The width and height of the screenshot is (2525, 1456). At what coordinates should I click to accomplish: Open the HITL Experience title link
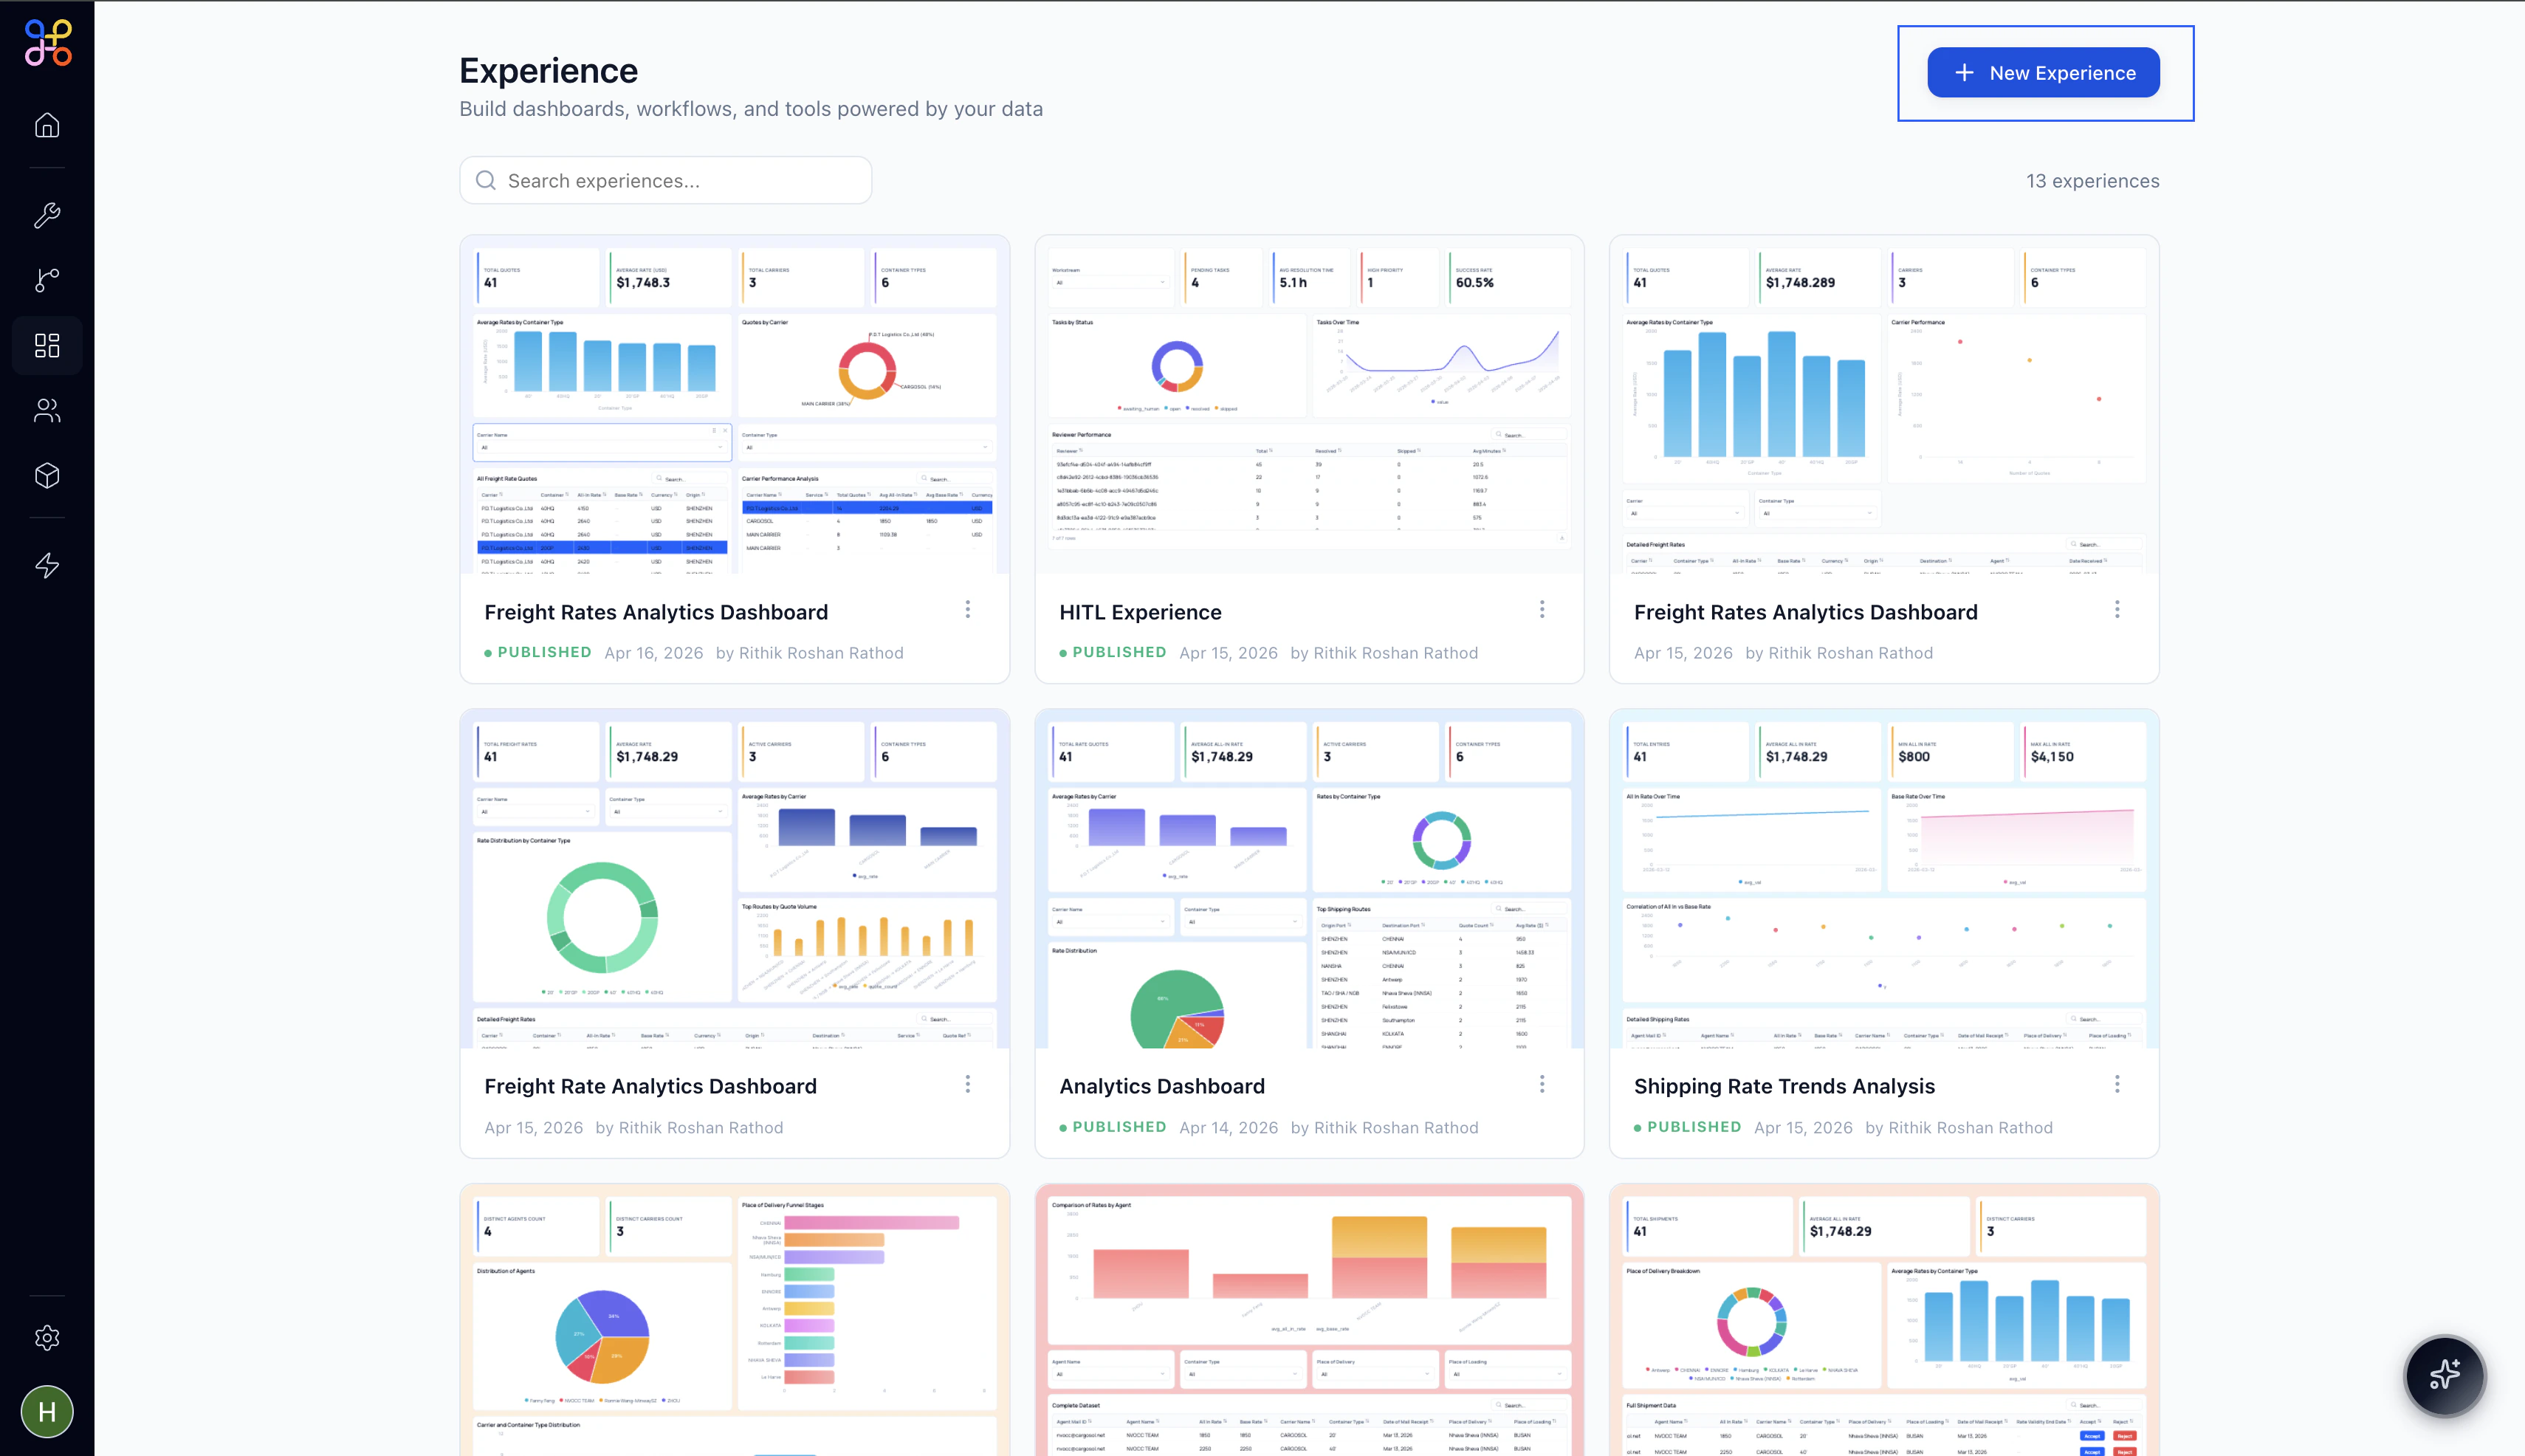click(x=1140, y=612)
